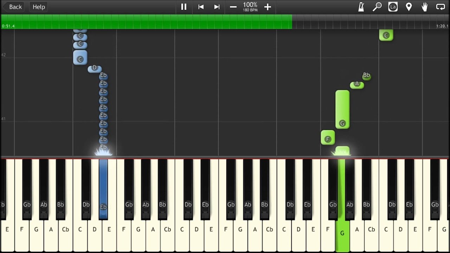Toggle note labels with the La icon
The image size is (450, 253).
(x=393, y=7)
